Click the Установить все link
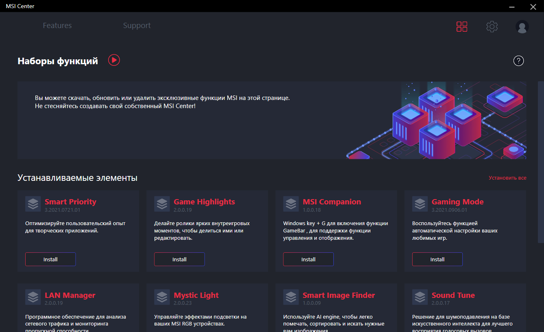Image resolution: width=544 pixels, height=332 pixels. tap(507, 178)
